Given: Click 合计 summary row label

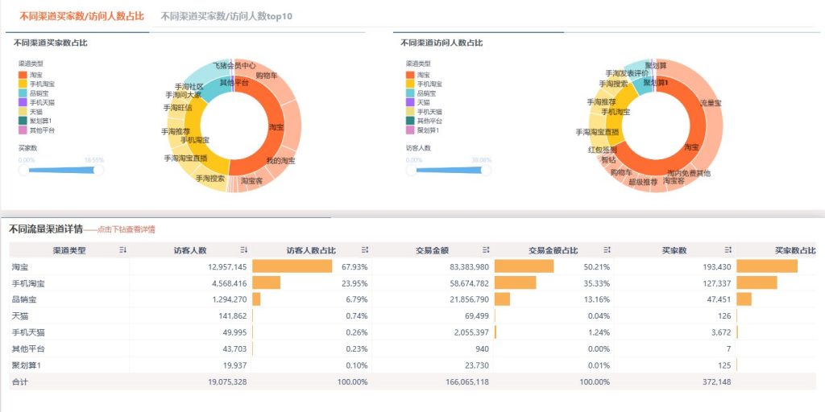Looking at the screenshot, I should (20, 382).
